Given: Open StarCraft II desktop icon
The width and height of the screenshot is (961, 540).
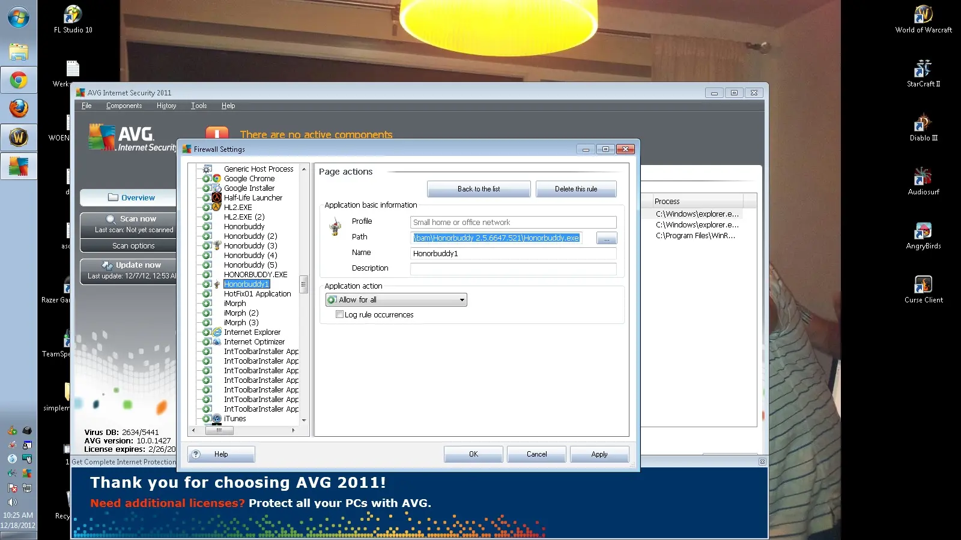Looking at the screenshot, I should (923, 69).
